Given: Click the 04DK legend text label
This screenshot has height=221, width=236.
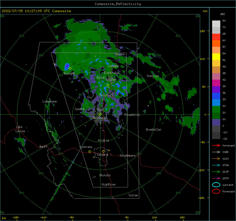Looking at the screenshot, I should 226,152.
